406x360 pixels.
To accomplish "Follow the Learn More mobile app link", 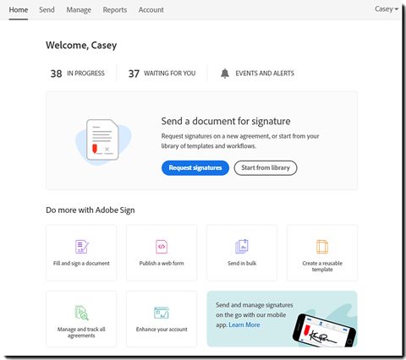I will pyautogui.click(x=244, y=325).
